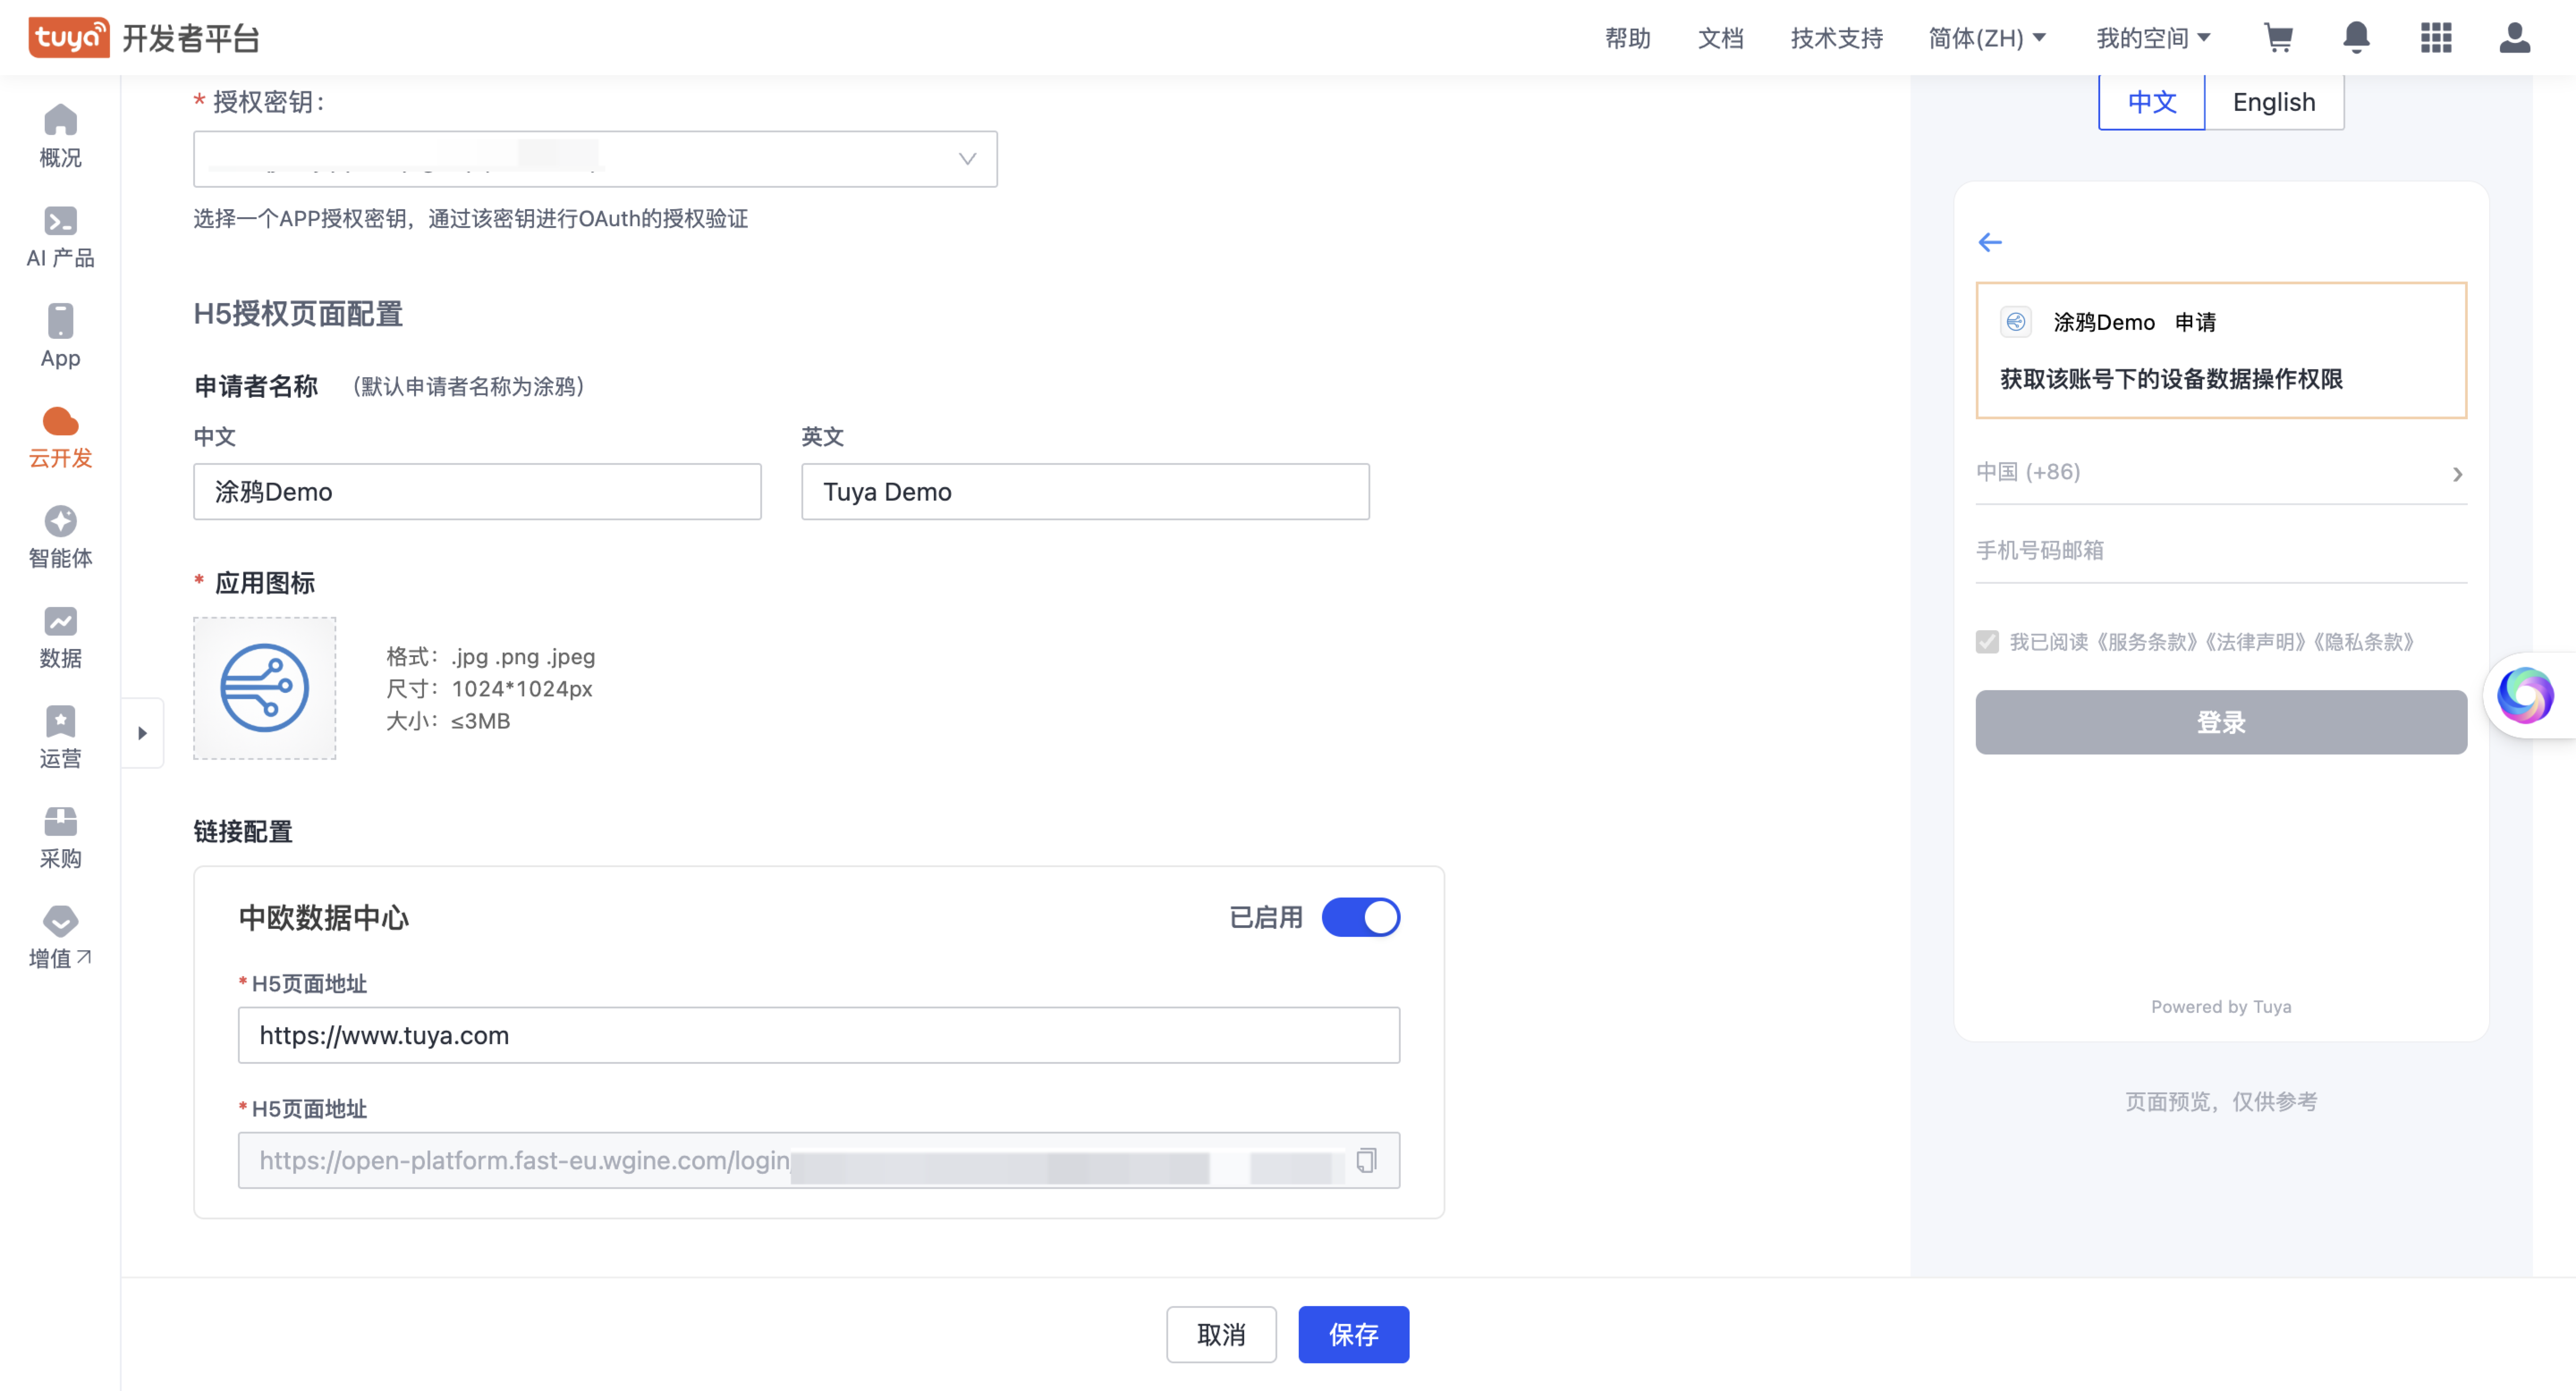Viewport: 2576px width, 1391px height.
Task: Expand the 我的空间 dropdown
Action: (x=2153, y=38)
